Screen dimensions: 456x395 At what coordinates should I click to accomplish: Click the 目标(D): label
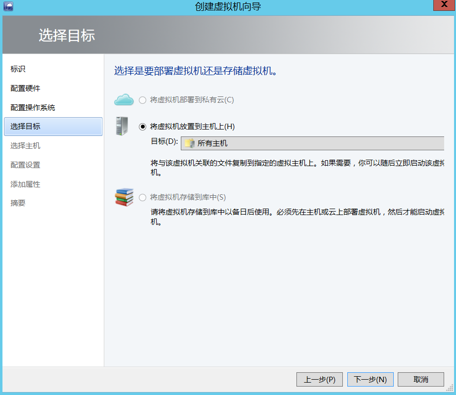point(165,141)
